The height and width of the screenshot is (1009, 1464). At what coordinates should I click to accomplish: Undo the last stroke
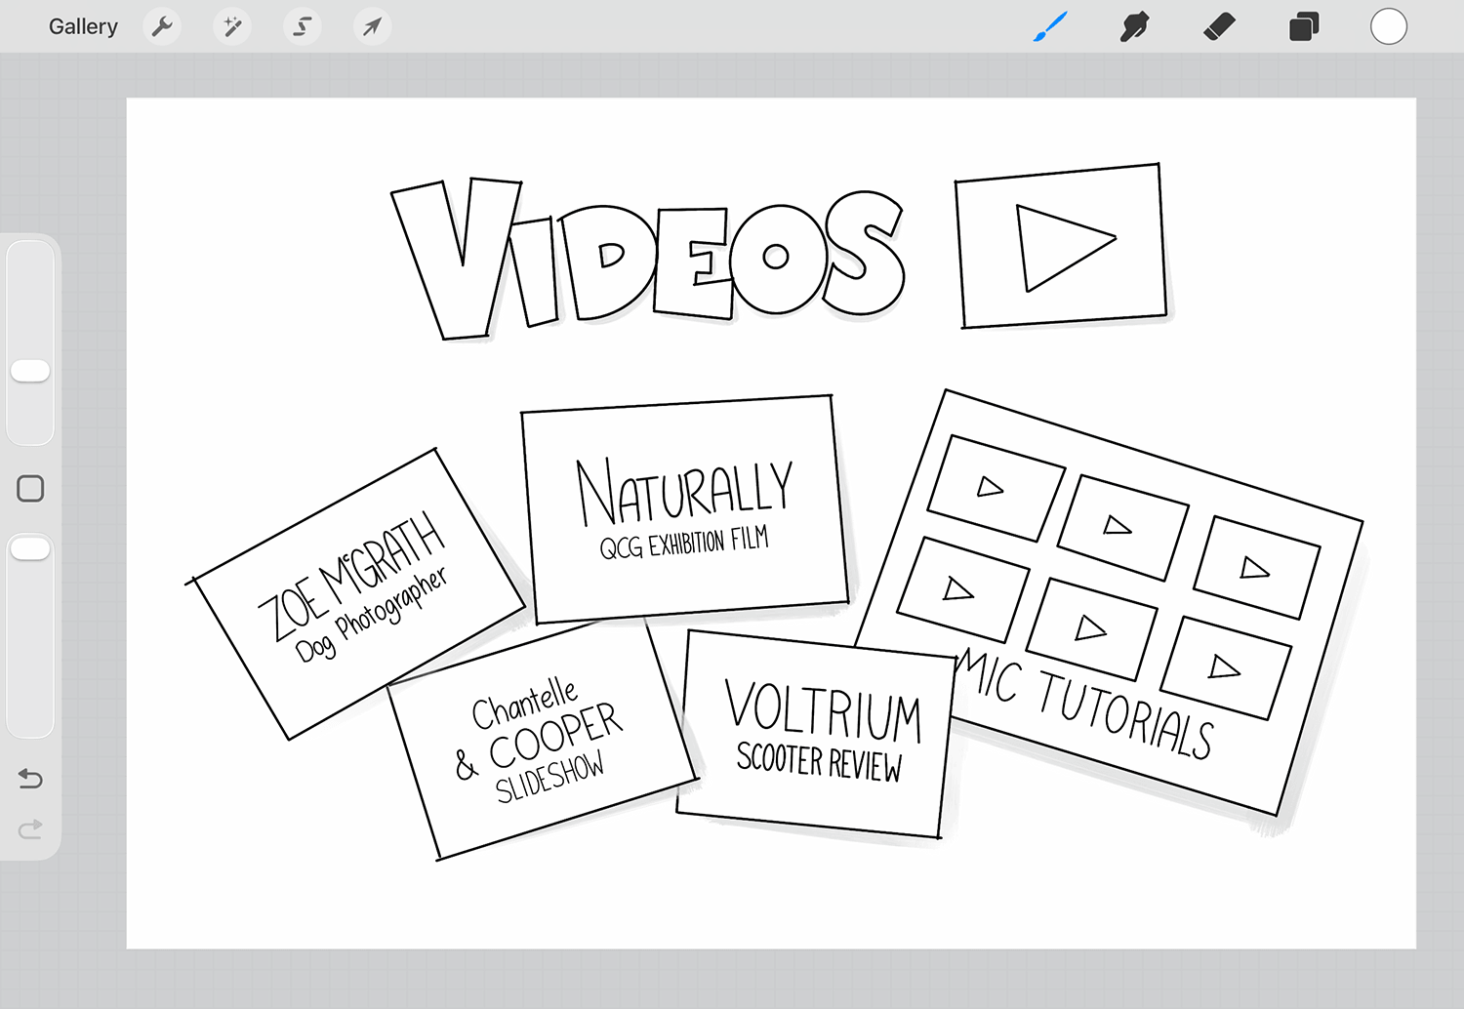tap(30, 778)
